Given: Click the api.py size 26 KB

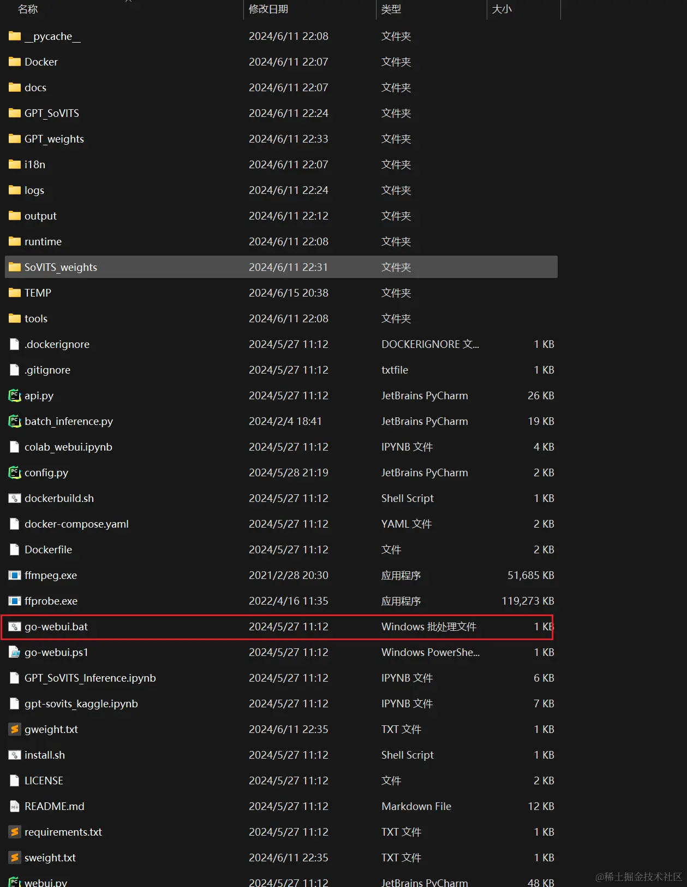Looking at the screenshot, I should tap(541, 395).
